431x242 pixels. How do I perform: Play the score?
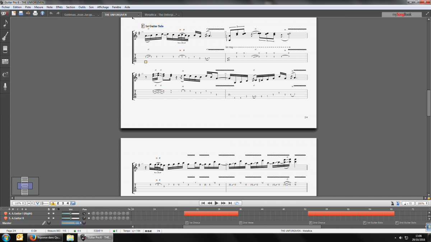pos(217,203)
